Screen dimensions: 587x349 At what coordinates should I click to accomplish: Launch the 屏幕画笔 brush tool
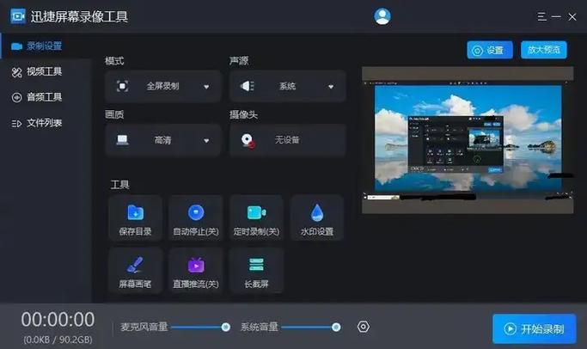[135, 271]
